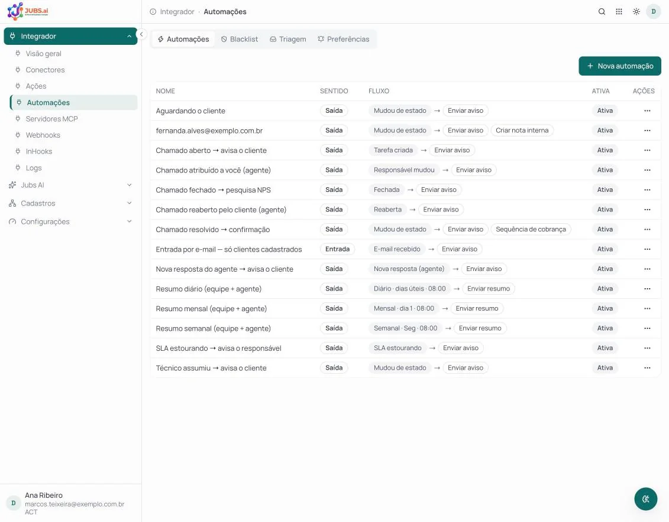
Task: Toggle Ativa status for Chamado resolvido row
Action: point(605,230)
